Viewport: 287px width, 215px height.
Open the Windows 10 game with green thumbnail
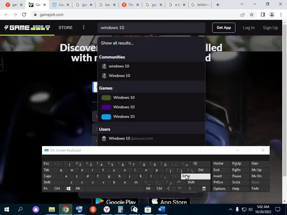click(x=151, y=98)
